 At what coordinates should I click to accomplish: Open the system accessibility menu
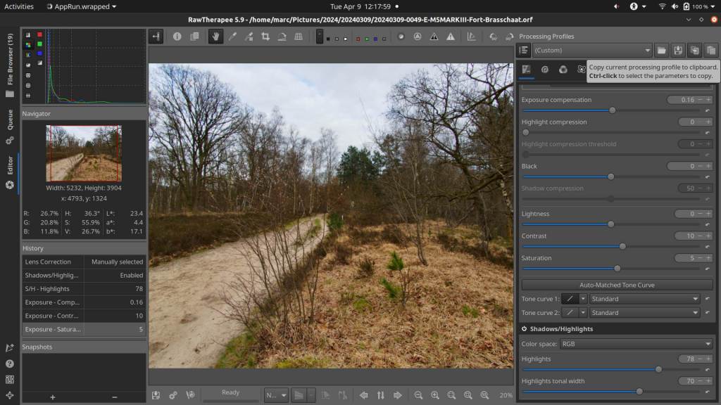point(637,6)
